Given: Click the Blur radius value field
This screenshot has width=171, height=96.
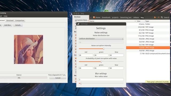Looking at the screenshot, I should tap(101, 79).
